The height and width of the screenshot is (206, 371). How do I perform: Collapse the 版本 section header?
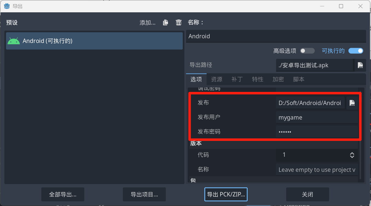point(196,143)
